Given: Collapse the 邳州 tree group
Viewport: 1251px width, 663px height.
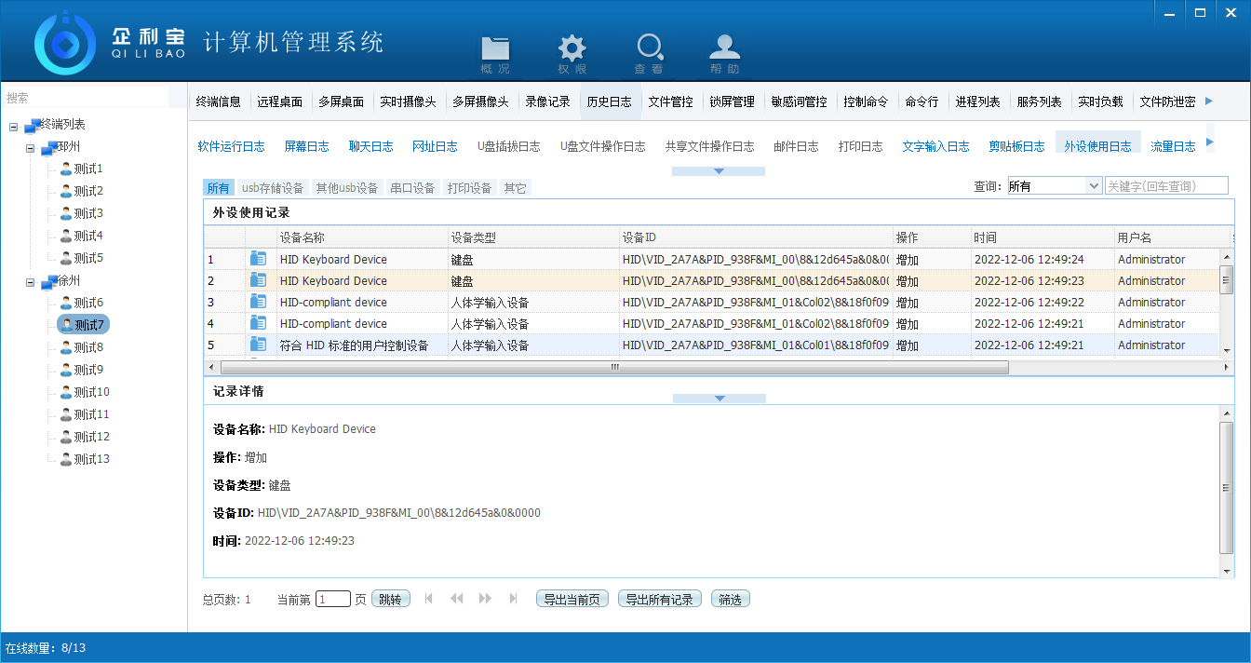Looking at the screenshot, I should tap(31, 147).
